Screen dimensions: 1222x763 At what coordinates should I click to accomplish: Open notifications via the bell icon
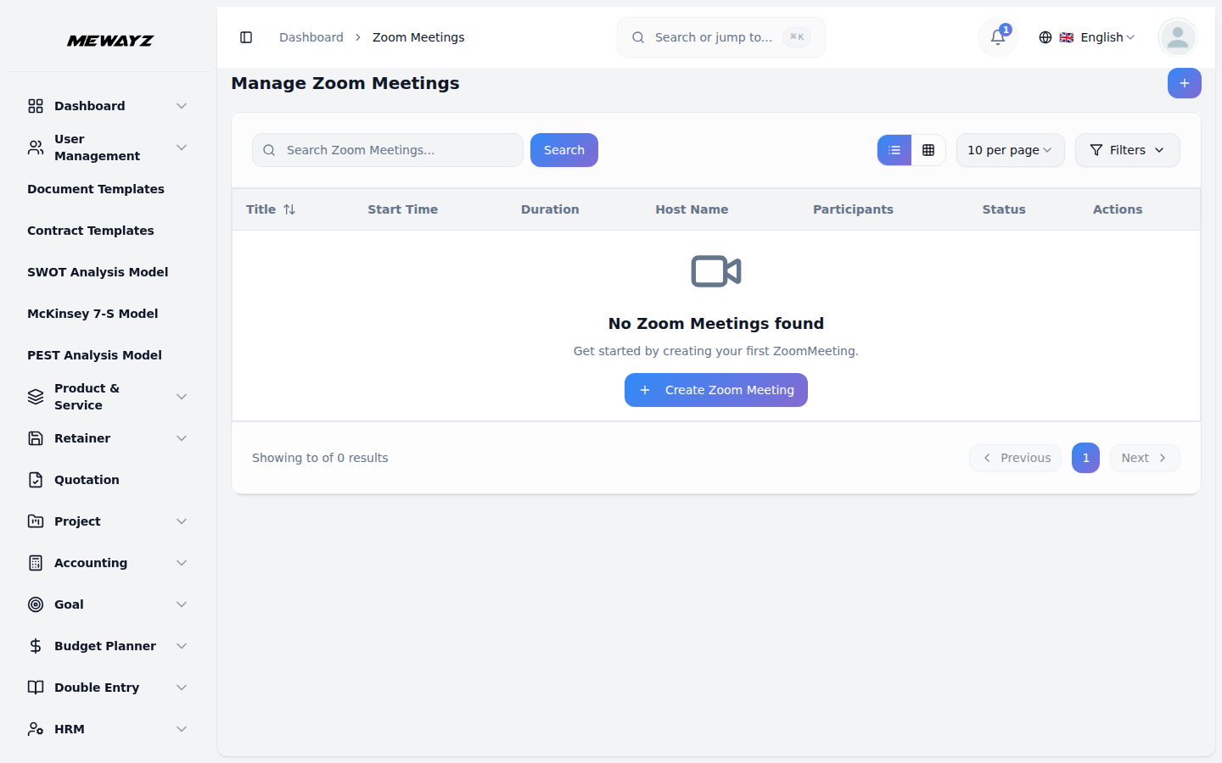996,37
